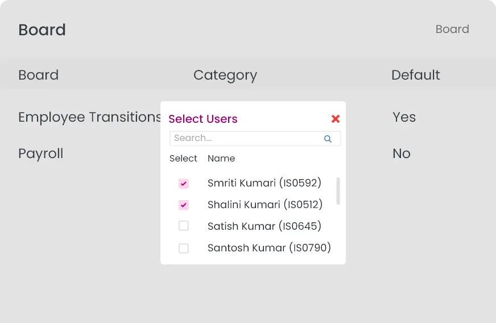The image size is (496, 323).
Task: Click the Category column header
Action: pos(225,75)
